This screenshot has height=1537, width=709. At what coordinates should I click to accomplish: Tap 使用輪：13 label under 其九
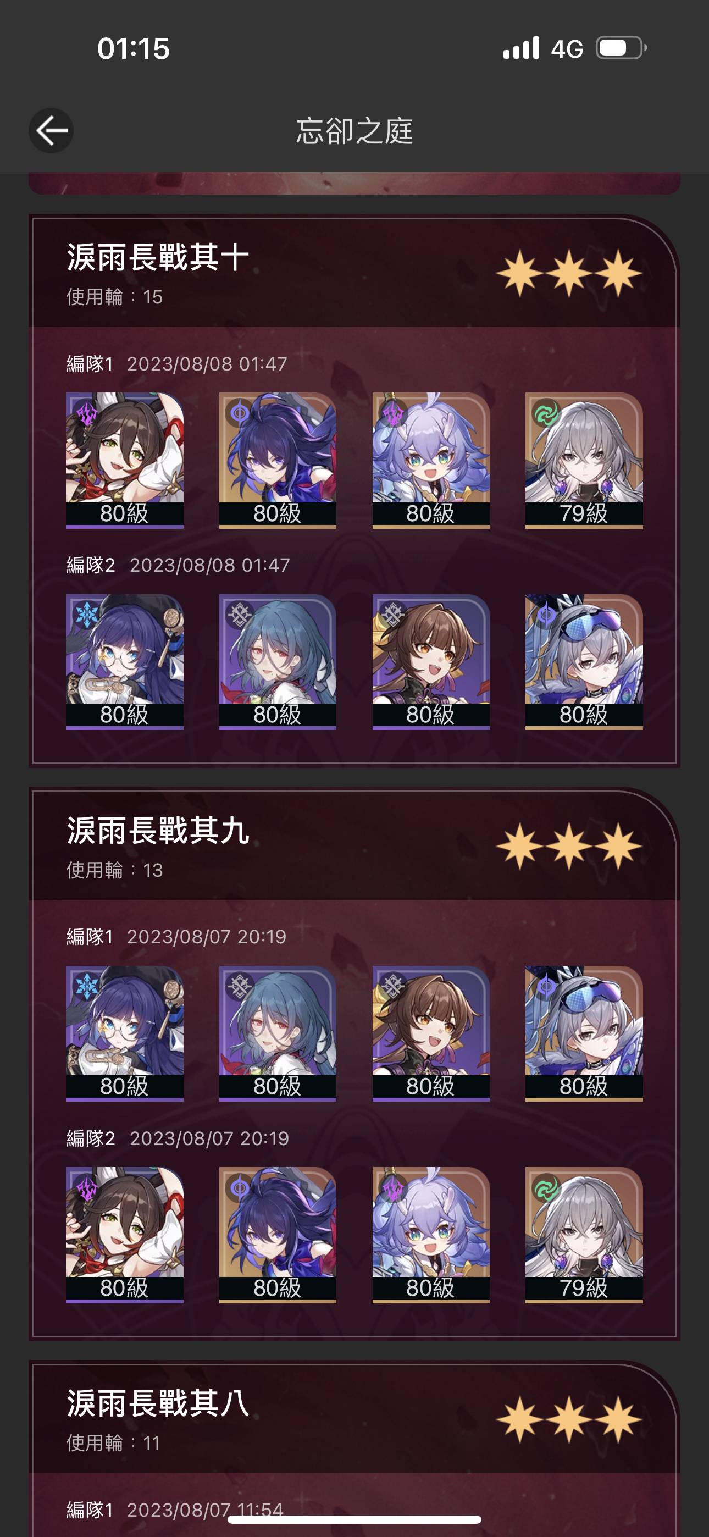point(114,870)
